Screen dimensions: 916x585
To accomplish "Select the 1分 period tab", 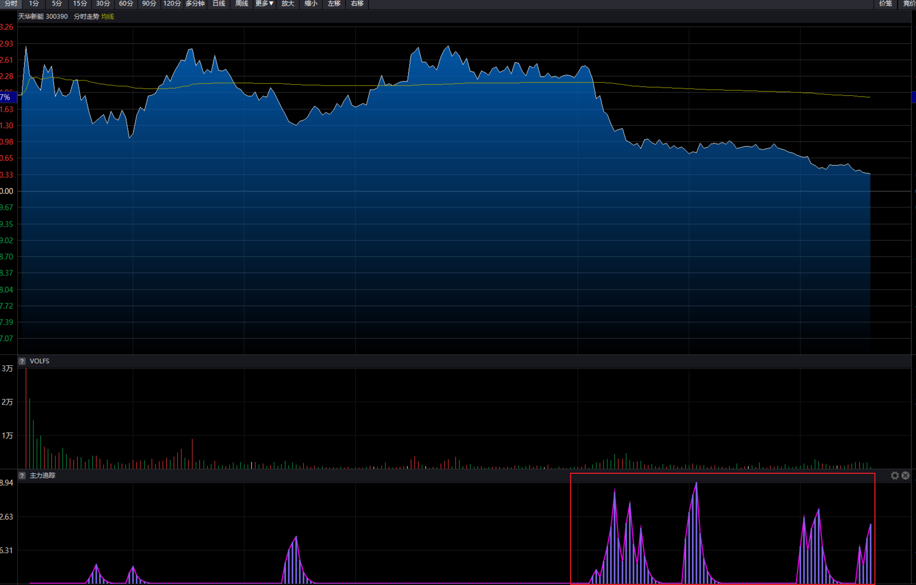I will [x=34, y=4].
